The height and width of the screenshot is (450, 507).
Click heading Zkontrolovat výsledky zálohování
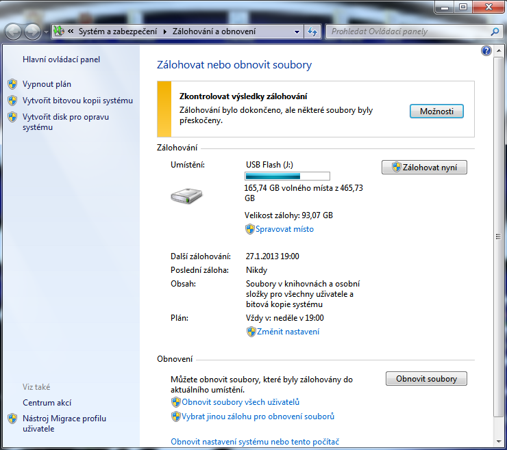click(243, 96)
